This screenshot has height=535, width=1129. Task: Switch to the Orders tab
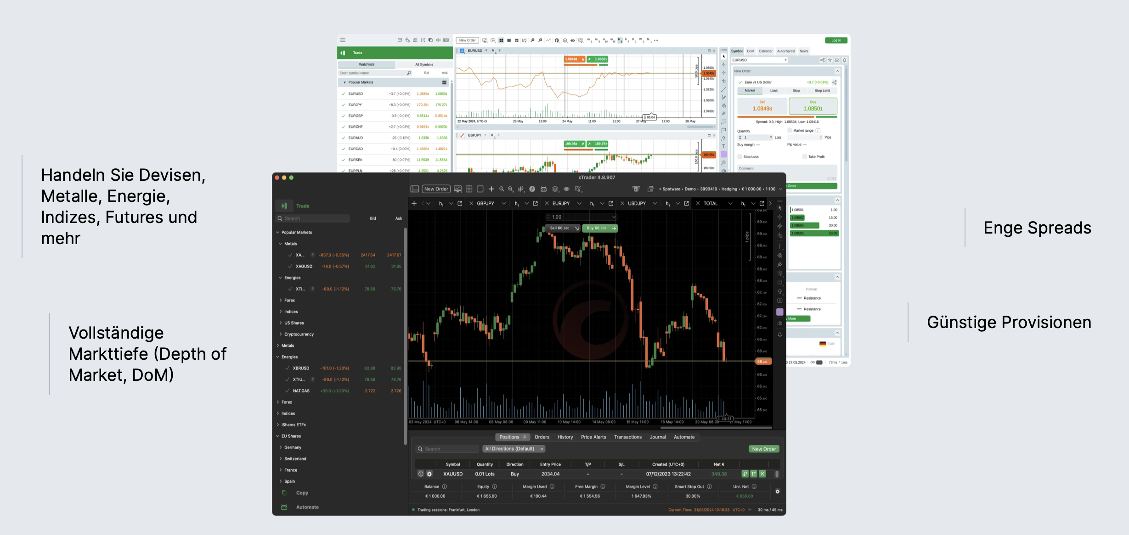tap(542, 437)
